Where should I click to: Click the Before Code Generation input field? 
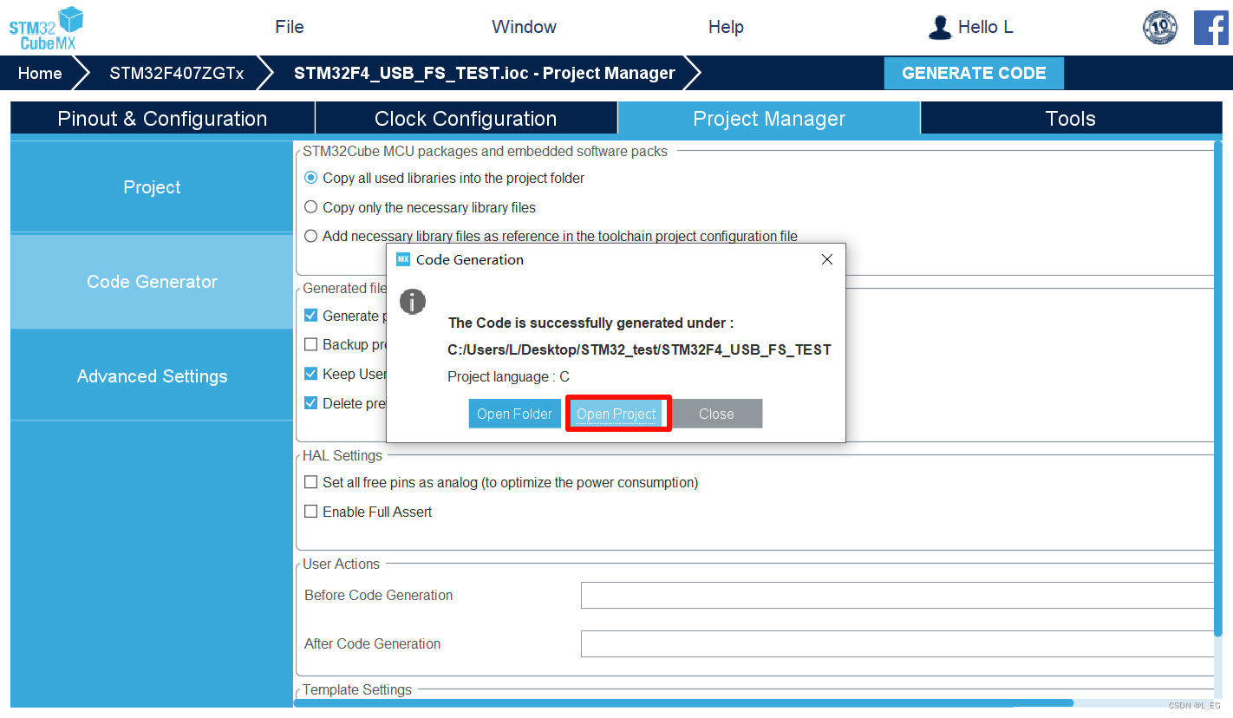(x=897, y=596)
